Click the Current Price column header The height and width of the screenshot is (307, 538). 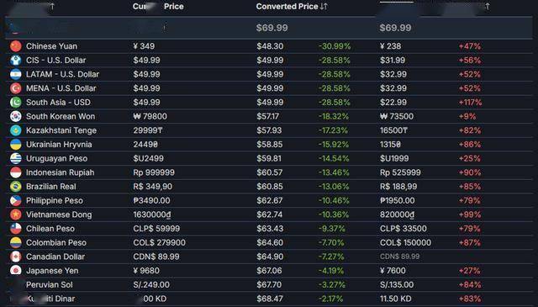158,6
